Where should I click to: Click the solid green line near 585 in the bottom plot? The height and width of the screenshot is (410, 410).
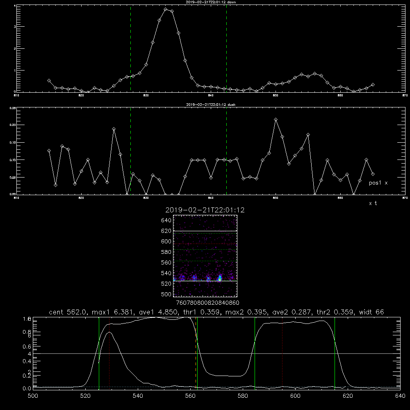pyautogui.click(x=255, y=353)
